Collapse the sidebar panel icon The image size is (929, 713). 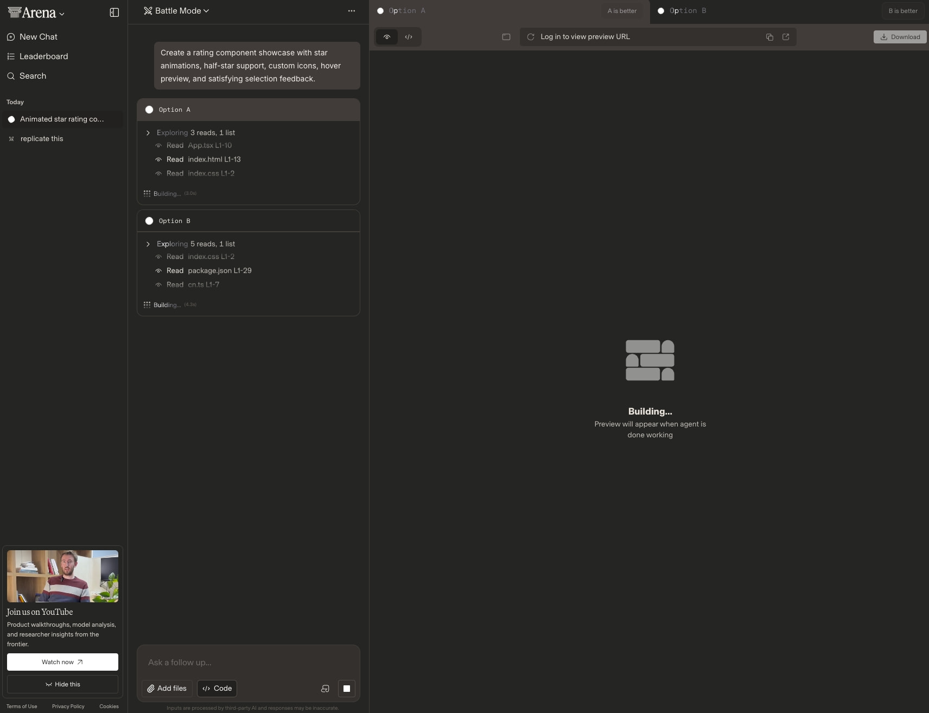coord(114,12)
